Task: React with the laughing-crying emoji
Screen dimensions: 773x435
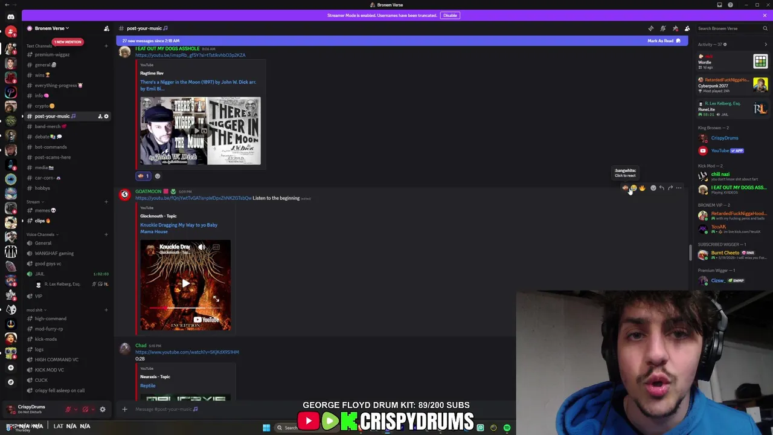Action: (x=633, y=188)
